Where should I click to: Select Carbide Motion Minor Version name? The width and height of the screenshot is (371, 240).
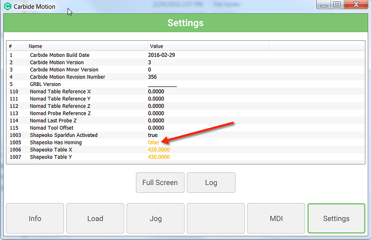click(64, 70)
